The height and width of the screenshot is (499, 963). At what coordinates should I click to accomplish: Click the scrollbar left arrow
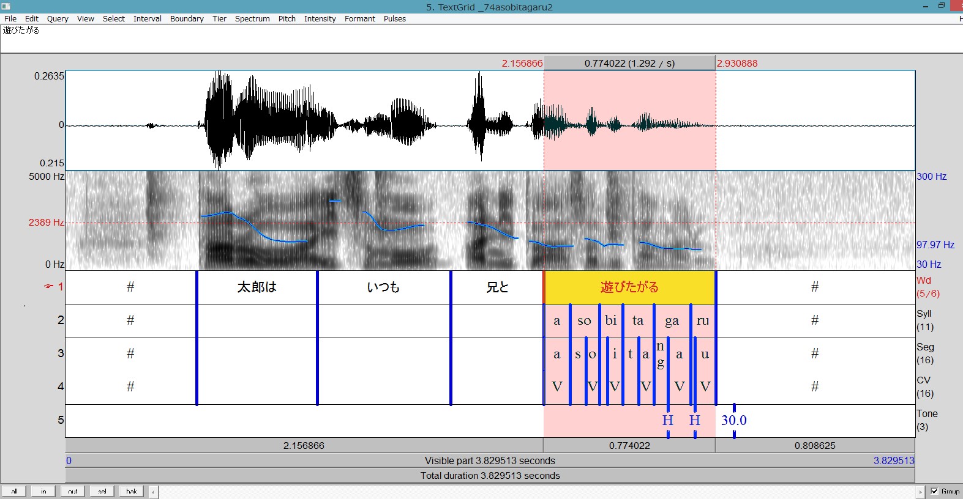tap(153, 492)
